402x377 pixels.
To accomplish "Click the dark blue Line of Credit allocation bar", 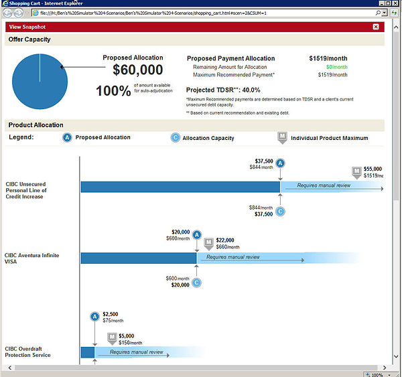I will click(x=180, y=187).
